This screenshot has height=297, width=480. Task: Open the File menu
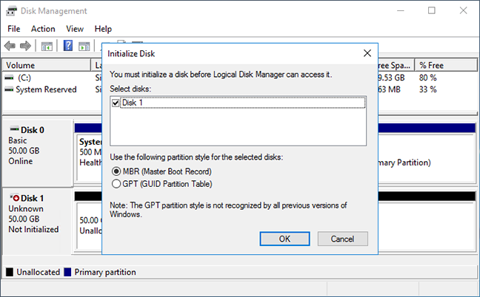14,29
